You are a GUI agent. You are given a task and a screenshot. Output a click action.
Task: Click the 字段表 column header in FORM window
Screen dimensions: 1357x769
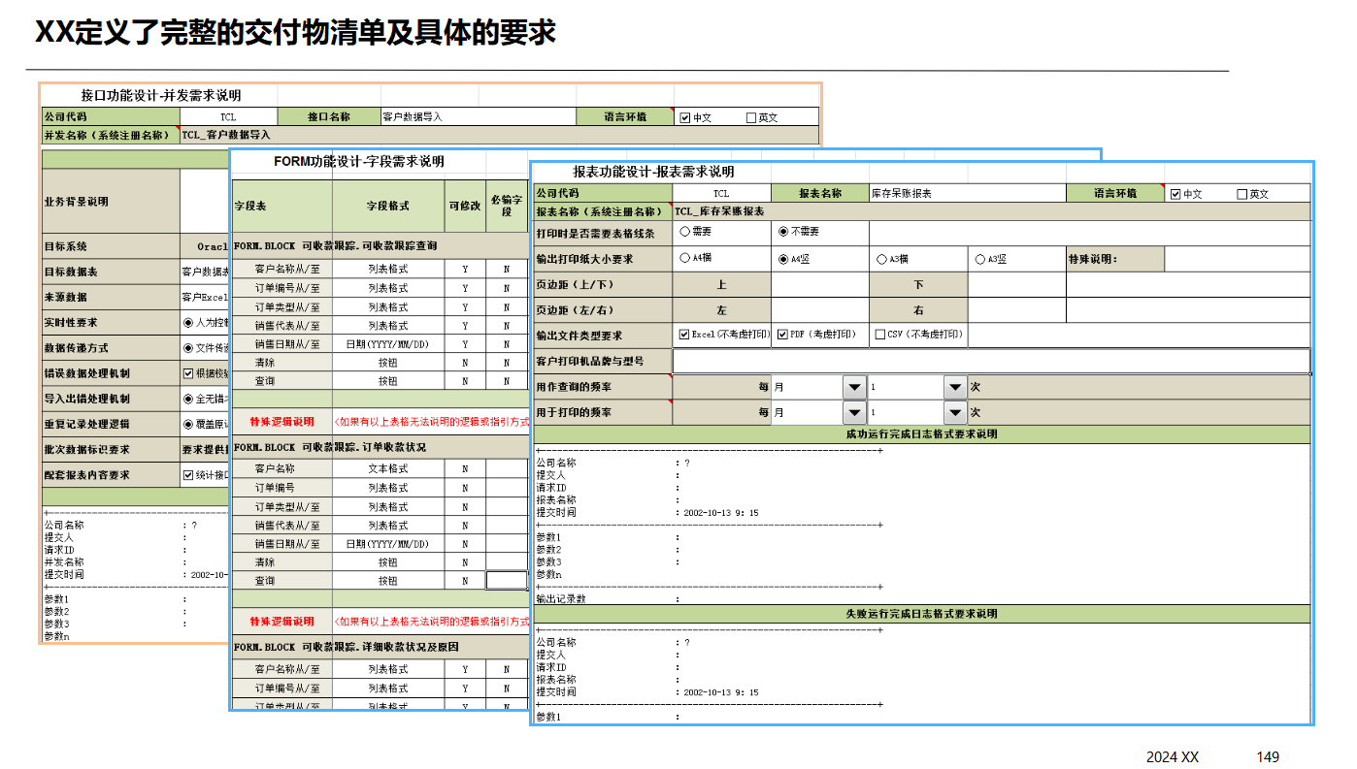click(x=281, y=206)
